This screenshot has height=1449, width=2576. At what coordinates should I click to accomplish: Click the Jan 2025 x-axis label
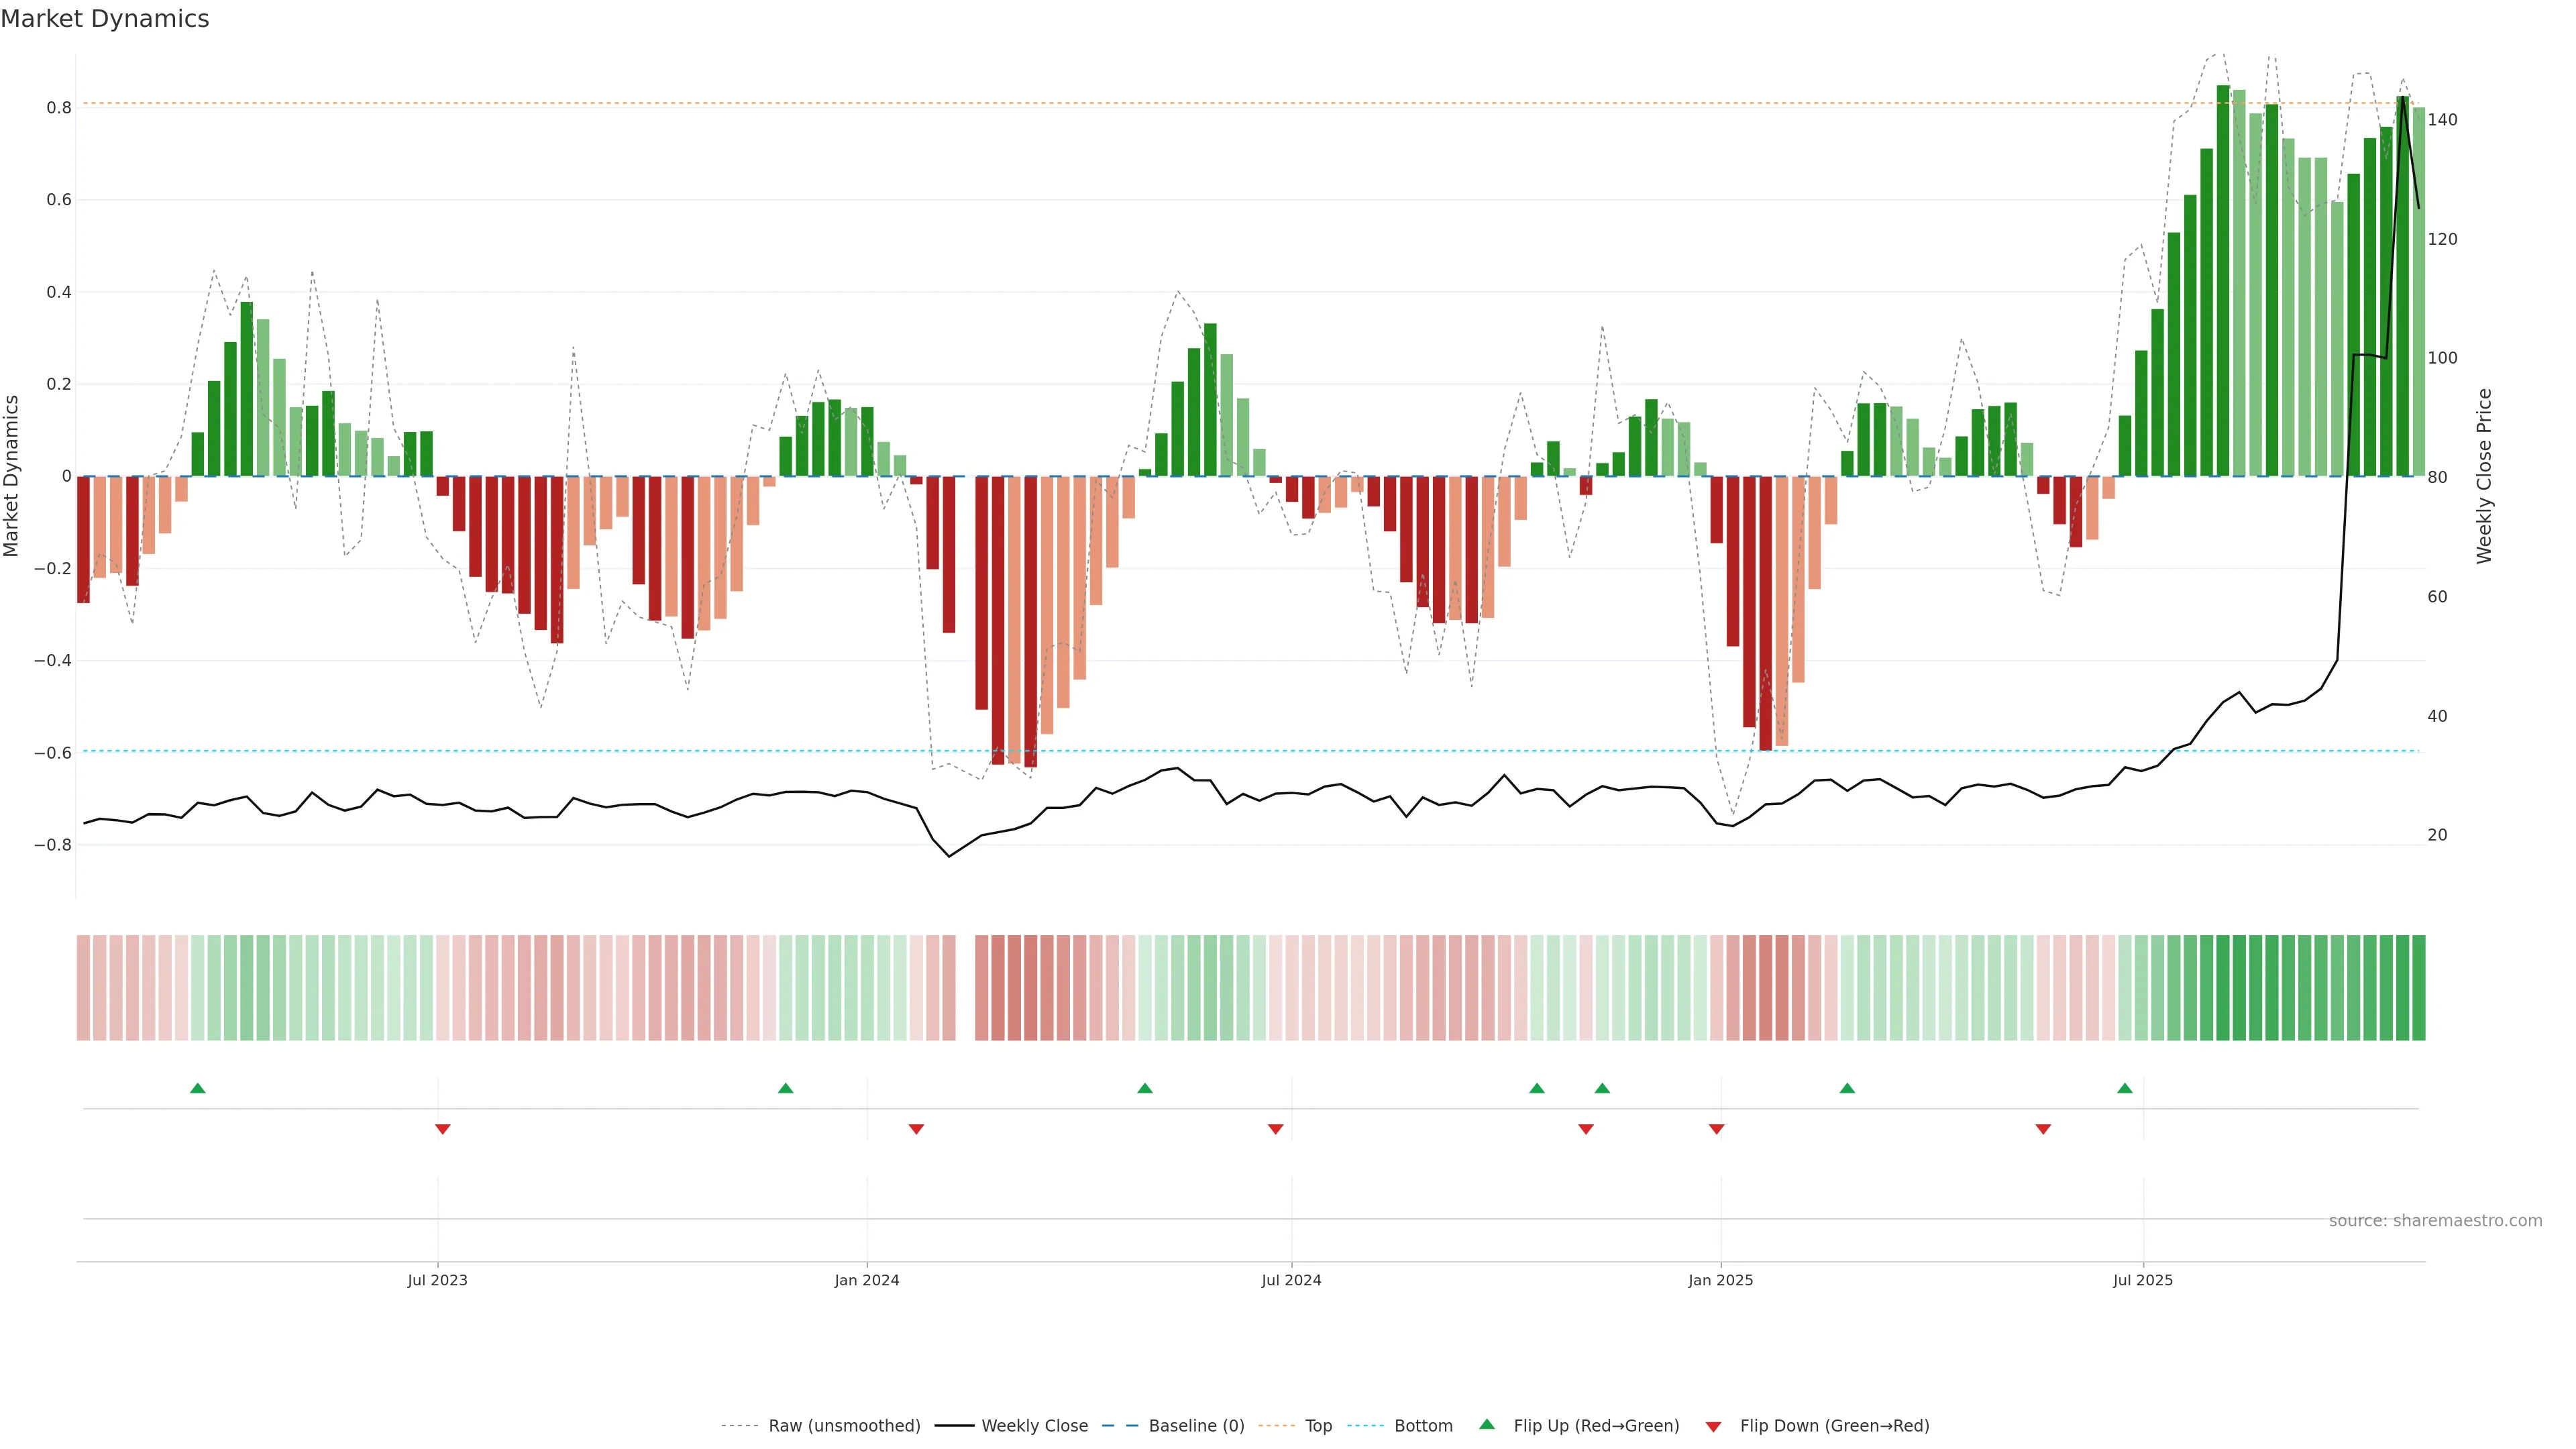1720,1280
